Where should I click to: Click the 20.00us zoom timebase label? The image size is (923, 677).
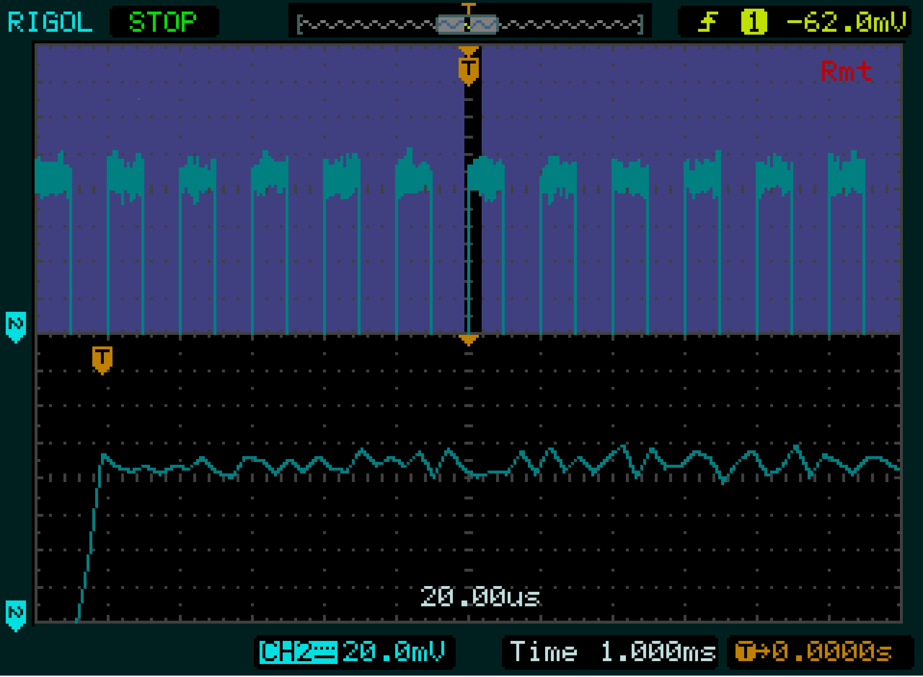(480, 596)
